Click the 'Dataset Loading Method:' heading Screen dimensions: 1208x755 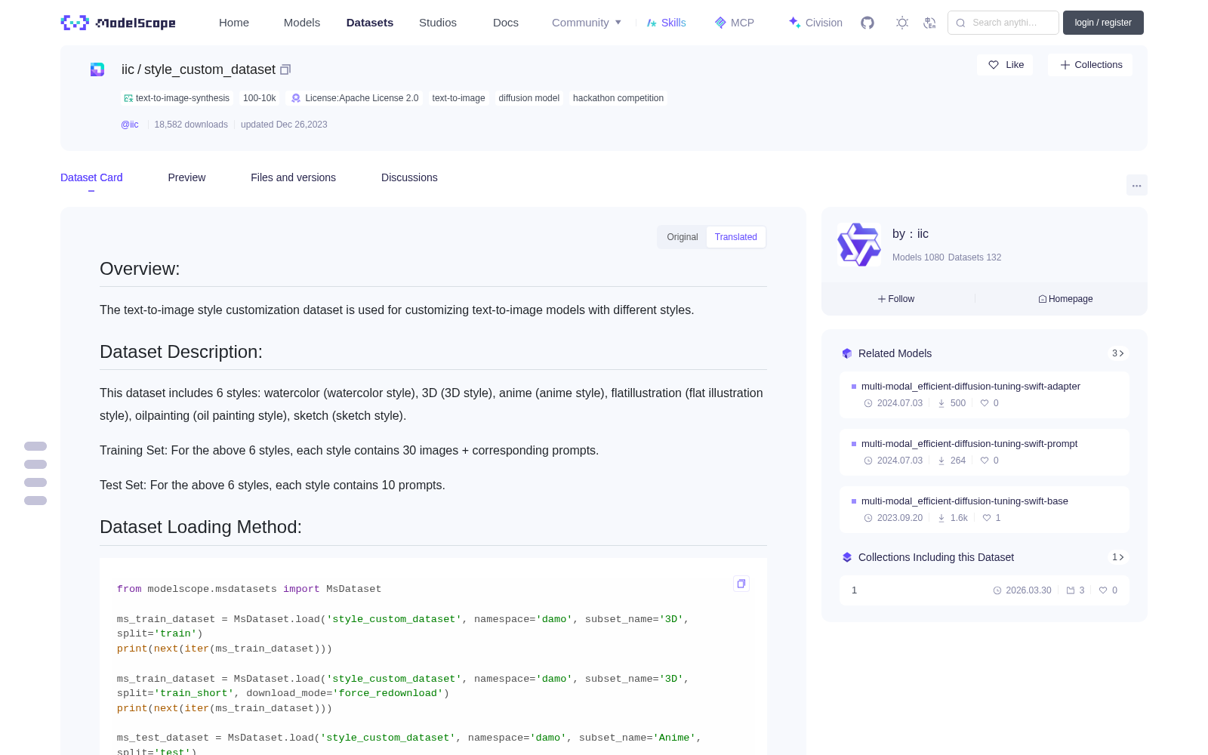tap(201, 527)
